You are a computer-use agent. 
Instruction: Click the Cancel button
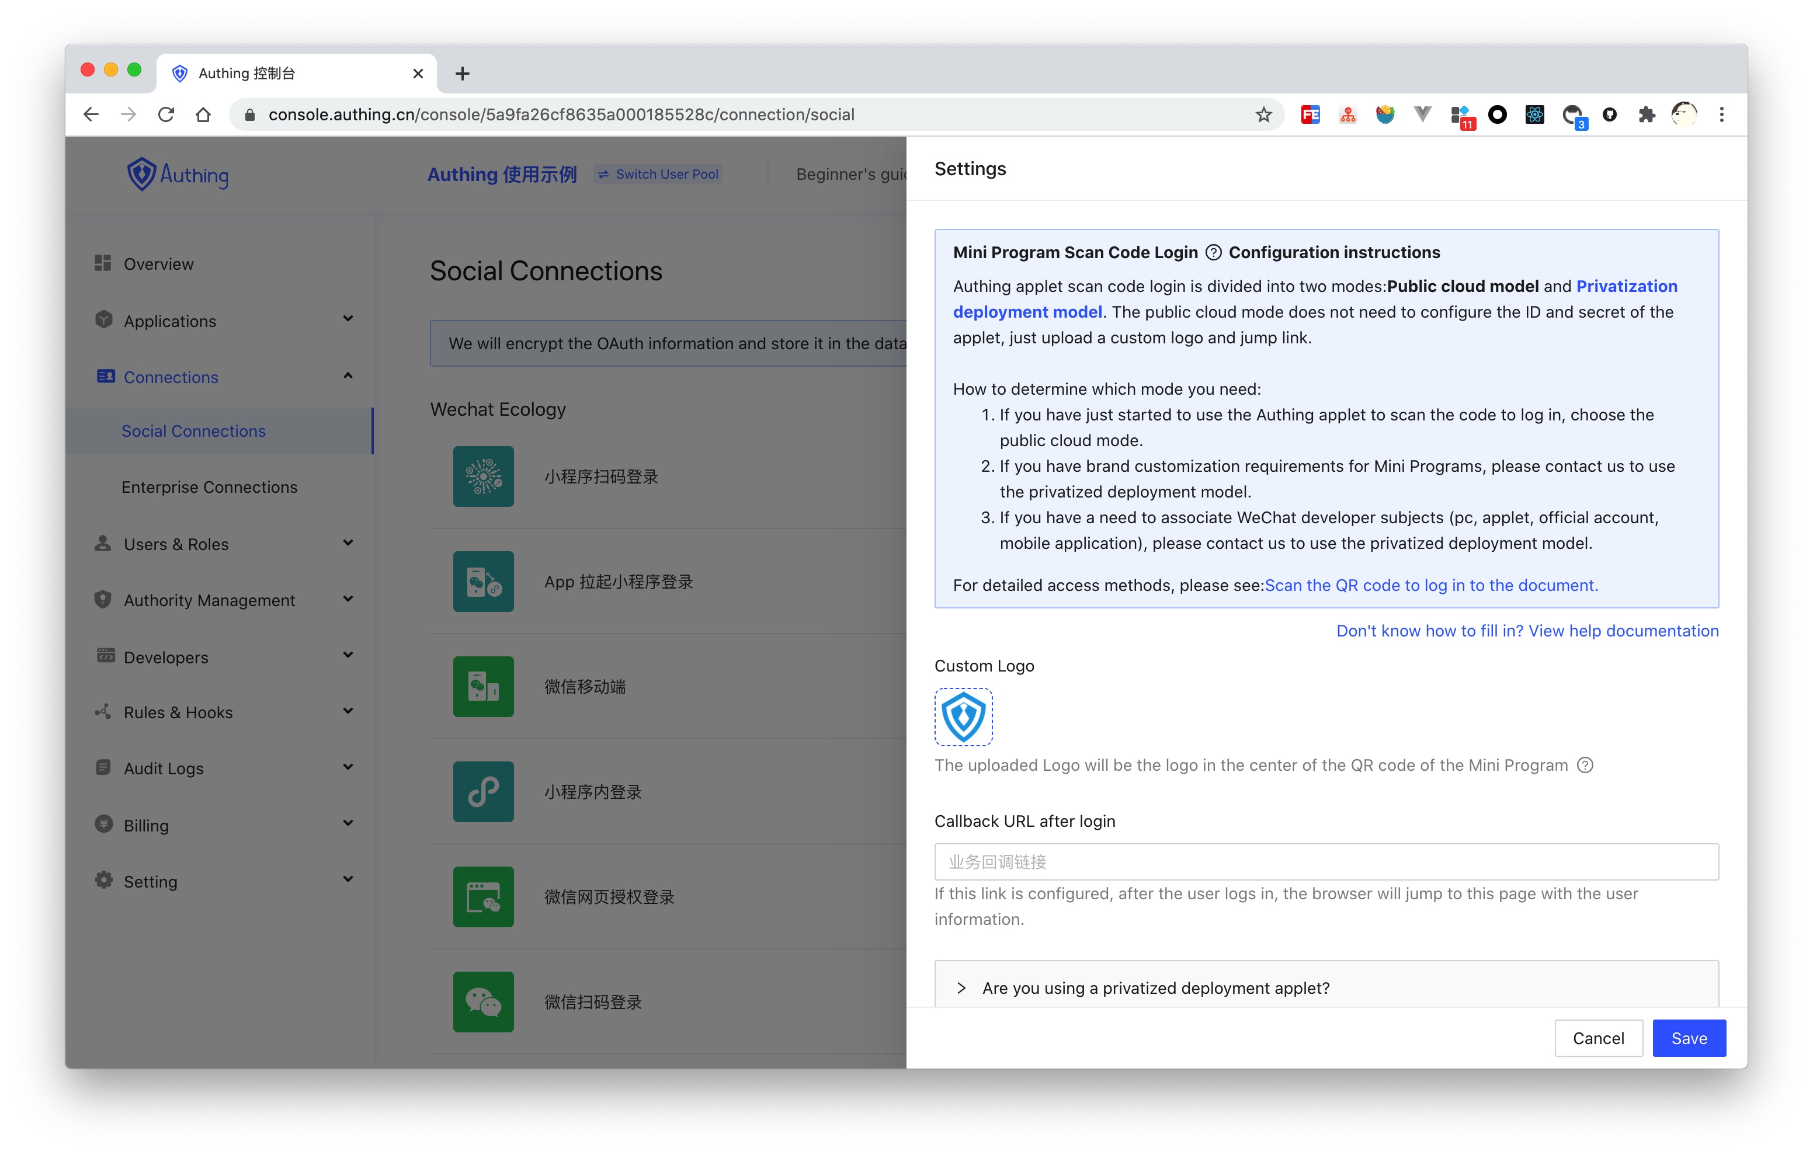tap(1597, 1038)
